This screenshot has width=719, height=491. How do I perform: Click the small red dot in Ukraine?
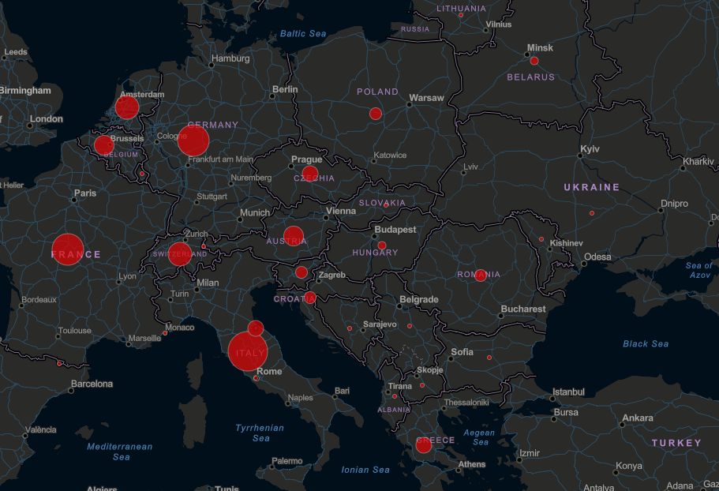591,213
